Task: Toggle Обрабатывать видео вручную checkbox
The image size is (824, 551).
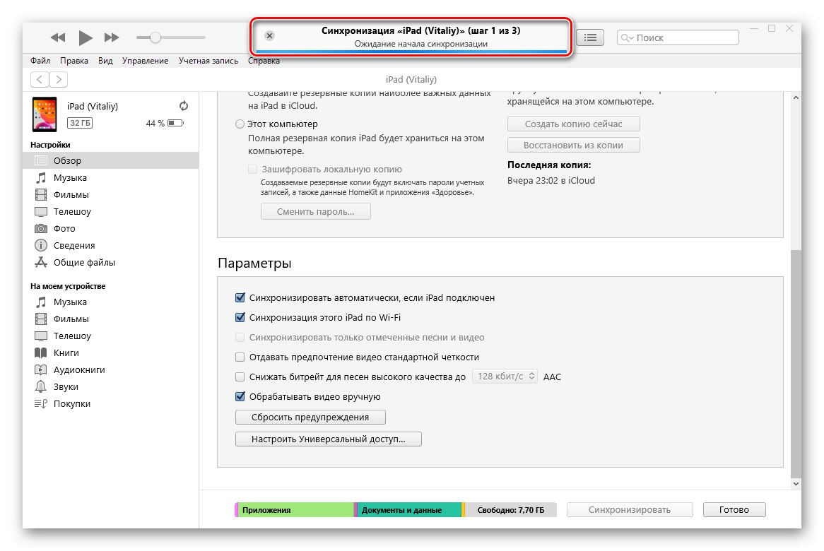Action: pyautogui.click(x=240, y=396)
